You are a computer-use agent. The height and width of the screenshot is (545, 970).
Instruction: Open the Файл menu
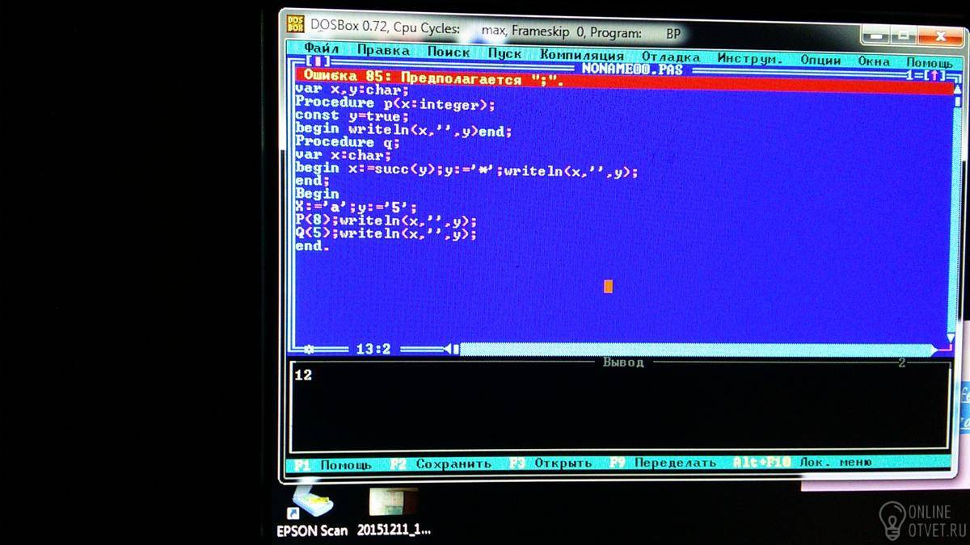pyautogui.click(x=321, y=51)
